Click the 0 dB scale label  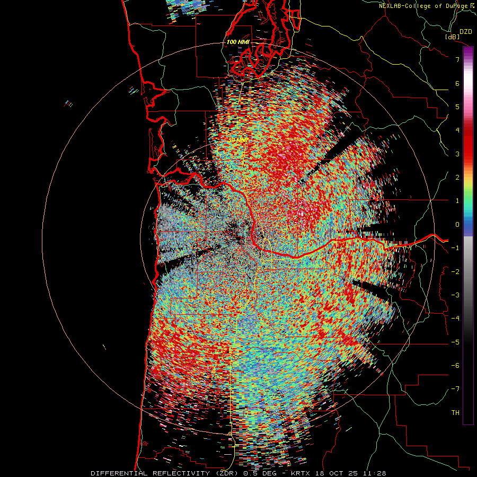(457, 225)
